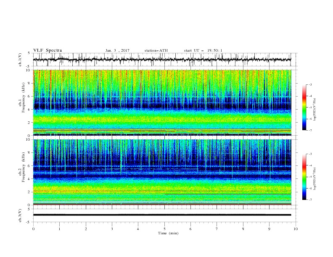333x257 pixels.
Task: Click inside the ch.1 spectrogram panel
Action: click(x=162, y=102)
